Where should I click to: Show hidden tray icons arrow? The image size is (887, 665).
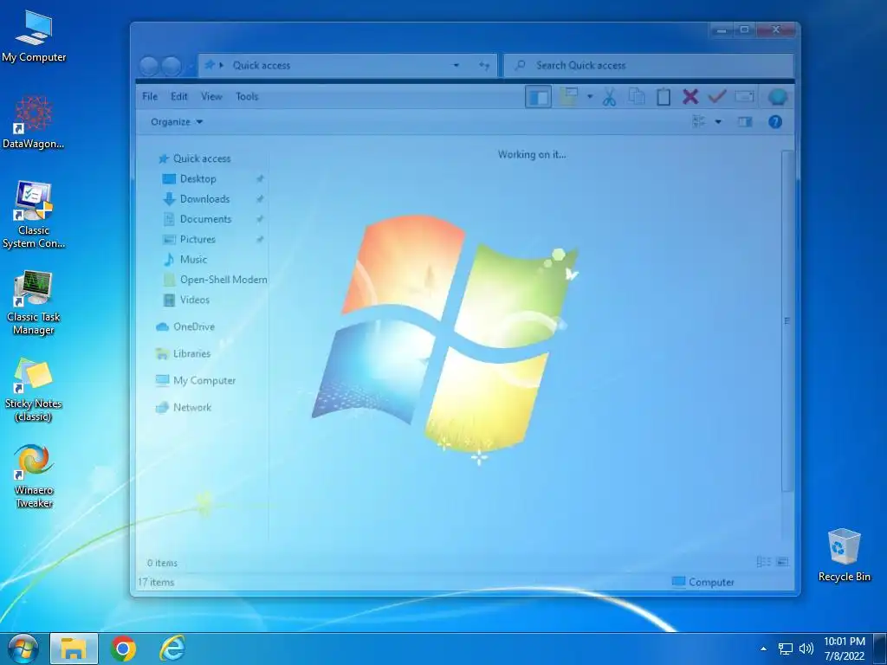click(763, 649)
